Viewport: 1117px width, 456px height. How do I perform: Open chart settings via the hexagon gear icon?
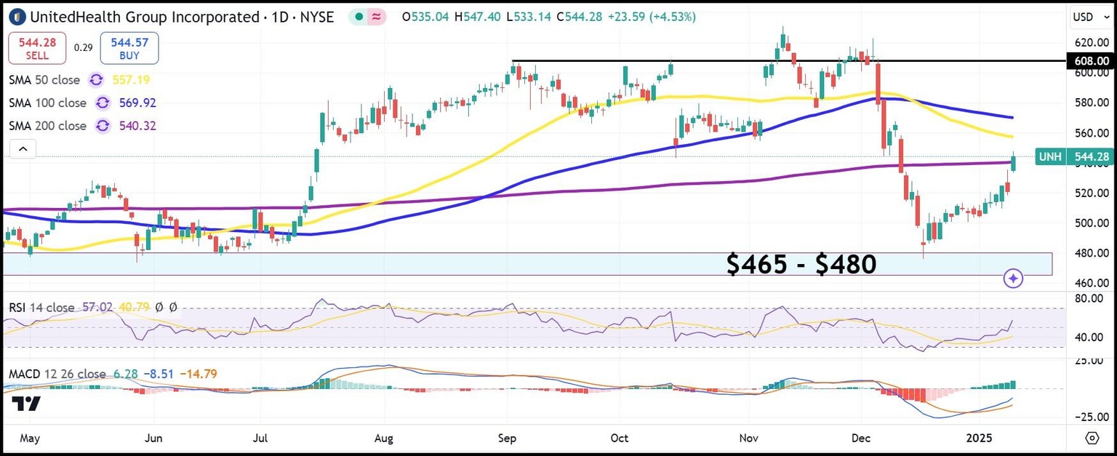pos(1092,438)
